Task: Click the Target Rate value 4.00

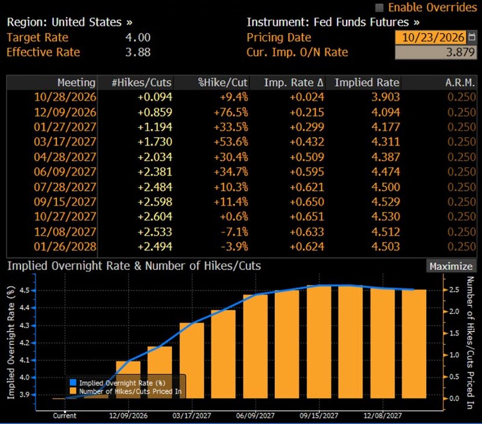Action: (x=138, y=37)
